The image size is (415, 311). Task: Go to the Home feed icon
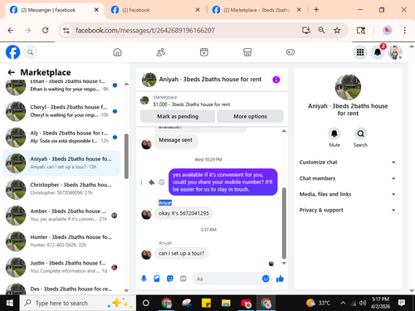coord(117,52)
